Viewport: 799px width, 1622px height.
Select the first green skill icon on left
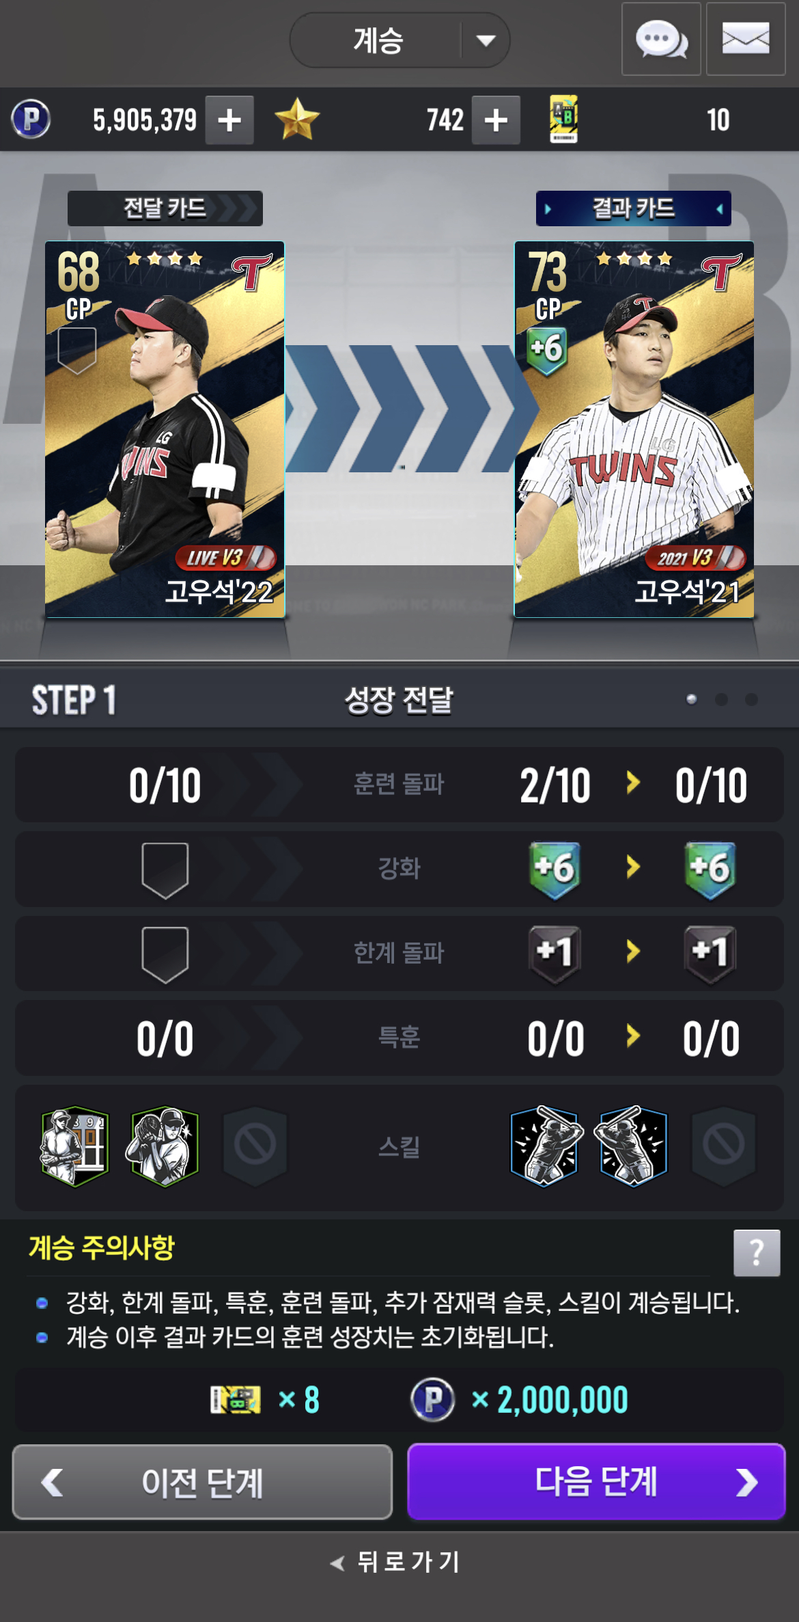pyautogui.click(x=75, y=1146)
